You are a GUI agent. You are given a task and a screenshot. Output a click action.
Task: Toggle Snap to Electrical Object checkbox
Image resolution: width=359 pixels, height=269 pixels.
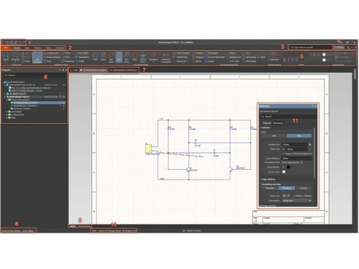pos(284,154)
